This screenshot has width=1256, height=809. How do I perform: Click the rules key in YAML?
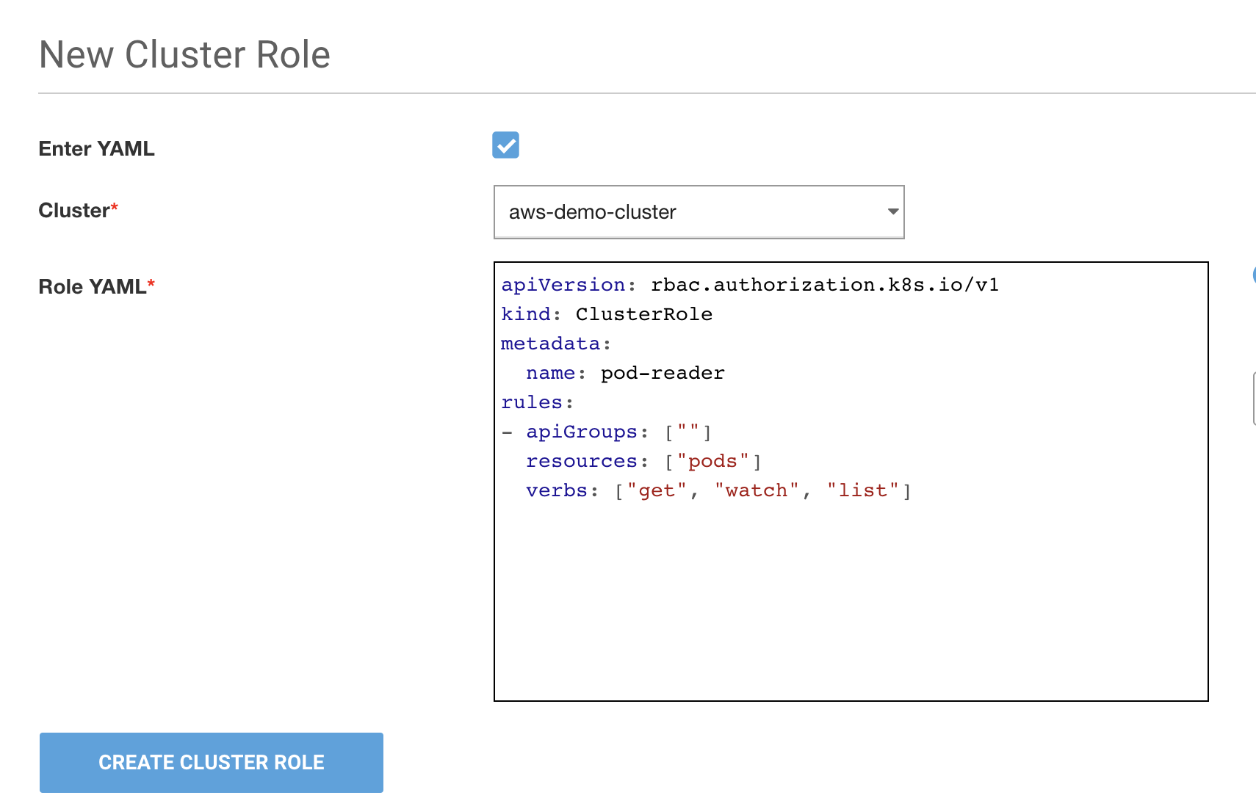[531, 402]
